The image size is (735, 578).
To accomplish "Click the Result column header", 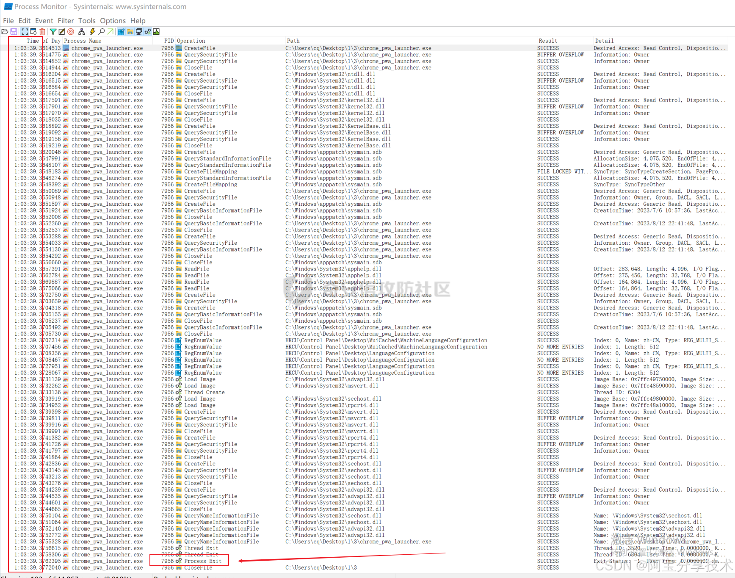I will 548,41.
